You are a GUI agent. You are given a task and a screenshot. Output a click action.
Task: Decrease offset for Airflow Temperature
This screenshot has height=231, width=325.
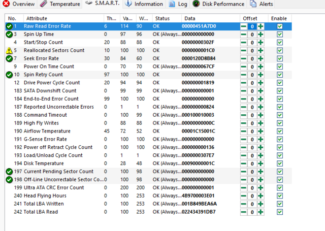coord(244,131)
